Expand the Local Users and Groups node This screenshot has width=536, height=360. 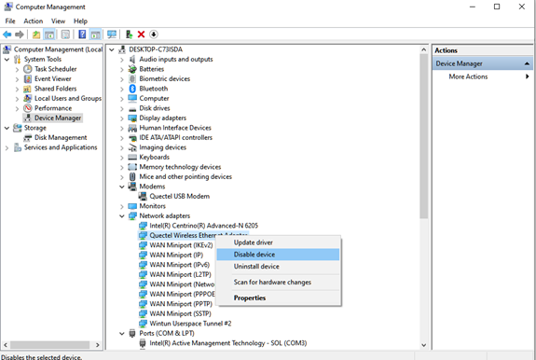tap(17, 99)
